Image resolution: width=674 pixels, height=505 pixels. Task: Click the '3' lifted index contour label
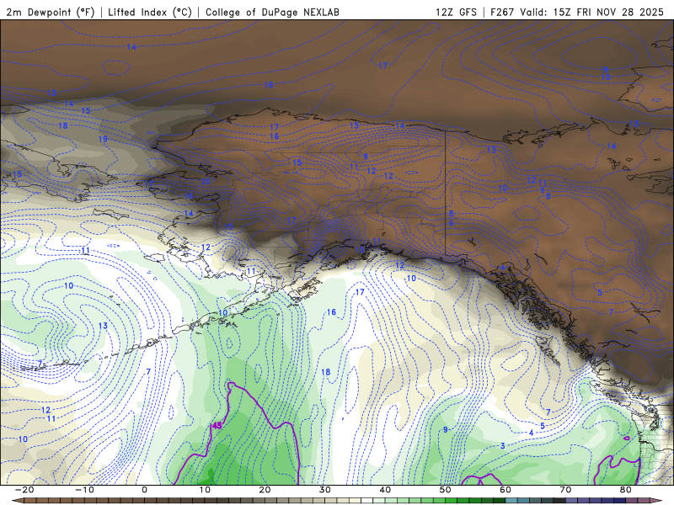point(502,446)
